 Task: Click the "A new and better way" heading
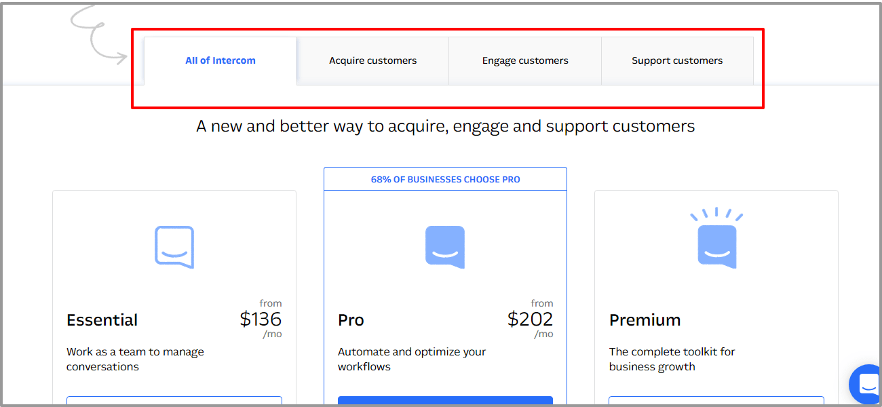pyautogui.click(x=445, y=126)
